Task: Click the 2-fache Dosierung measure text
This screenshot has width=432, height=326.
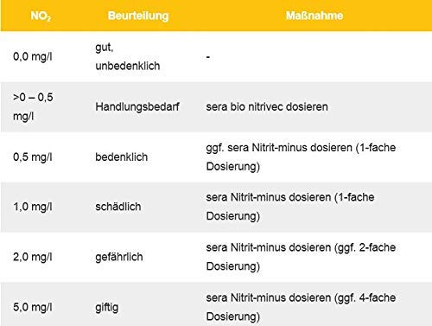Action: coord(301,257)
